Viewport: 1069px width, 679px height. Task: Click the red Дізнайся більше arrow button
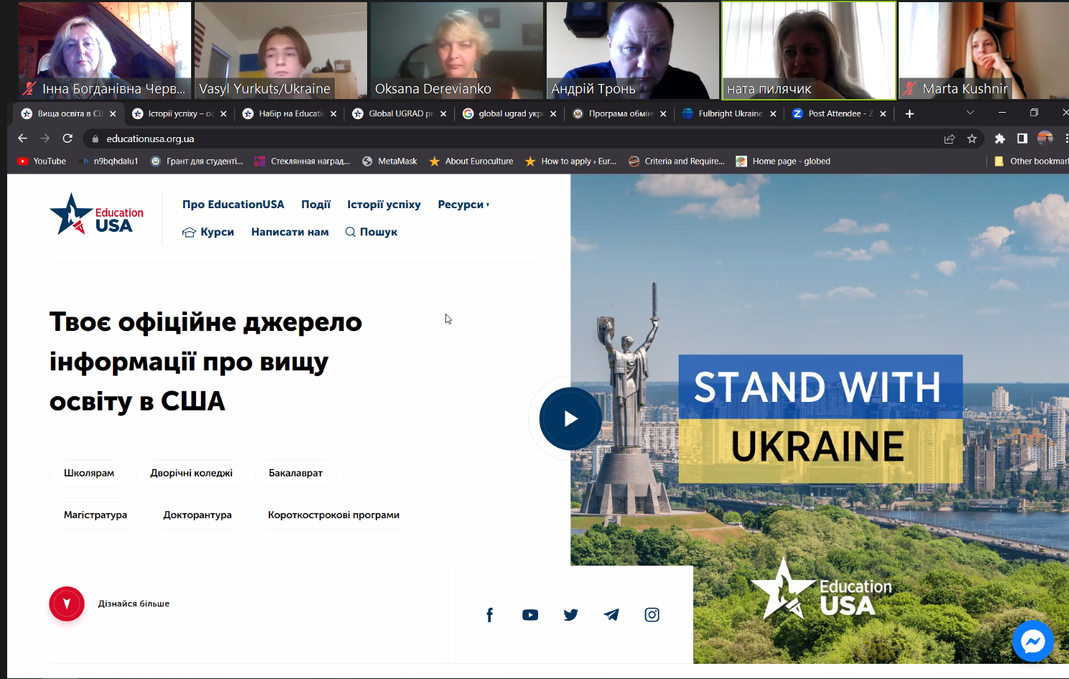(67, 604)
